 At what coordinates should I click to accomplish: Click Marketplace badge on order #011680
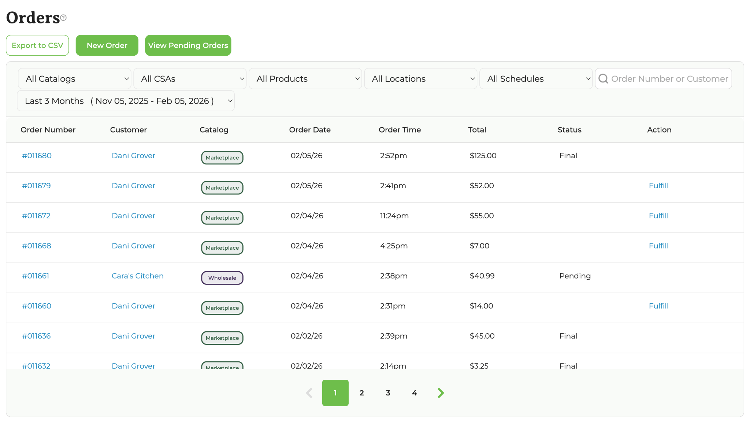click(222, 158)
